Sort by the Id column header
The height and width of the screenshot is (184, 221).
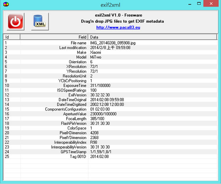11,37
